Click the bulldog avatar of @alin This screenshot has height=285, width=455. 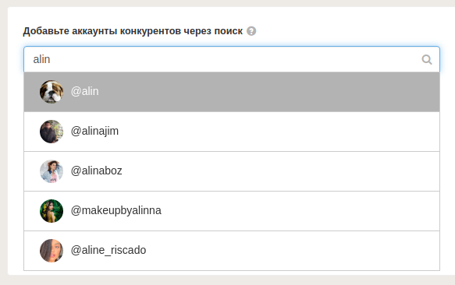tap(52, 92)
